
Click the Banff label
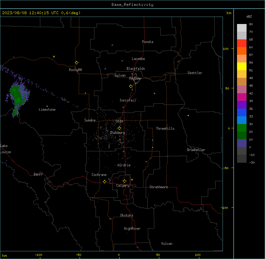(38, 174)
